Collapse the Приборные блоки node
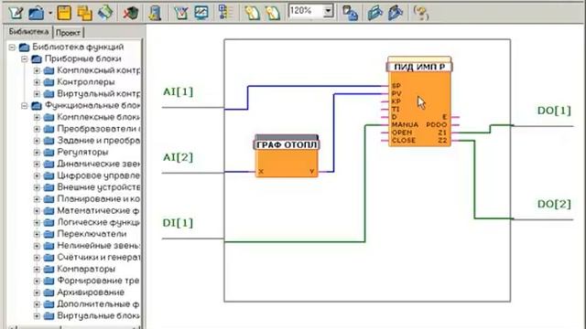 coord(25,58)
